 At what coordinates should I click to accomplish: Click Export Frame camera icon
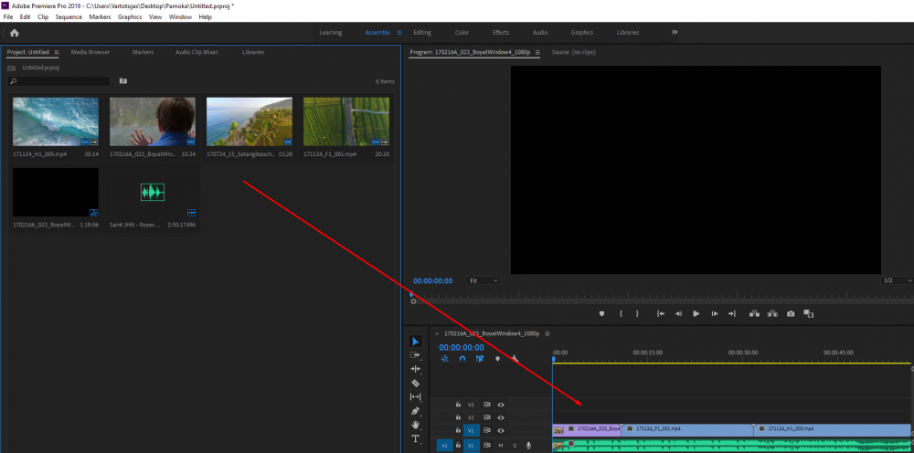point(791,313)
